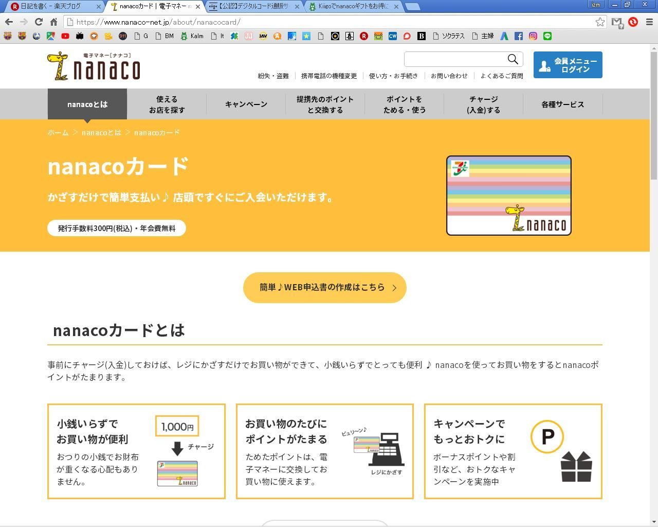658x527 pixels.
Task: Switch to the Kiigoでnanacoギフト tab
Action: pyautogui.click(x=352, y=7)
